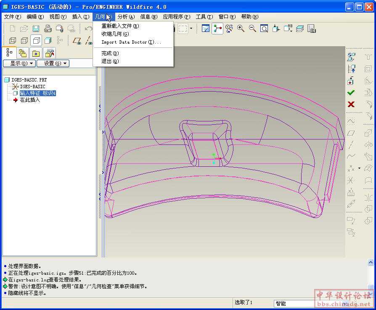This screenshot has width=376, height=310.
Task: Open the 编辑 menu
Action: click(35, 17)
